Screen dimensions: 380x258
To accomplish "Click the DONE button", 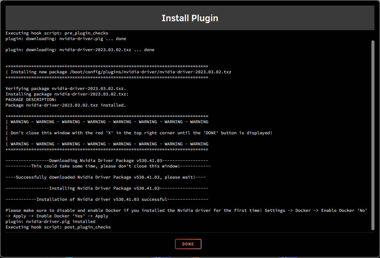I will pyautogui.click(x=188, y=244).
